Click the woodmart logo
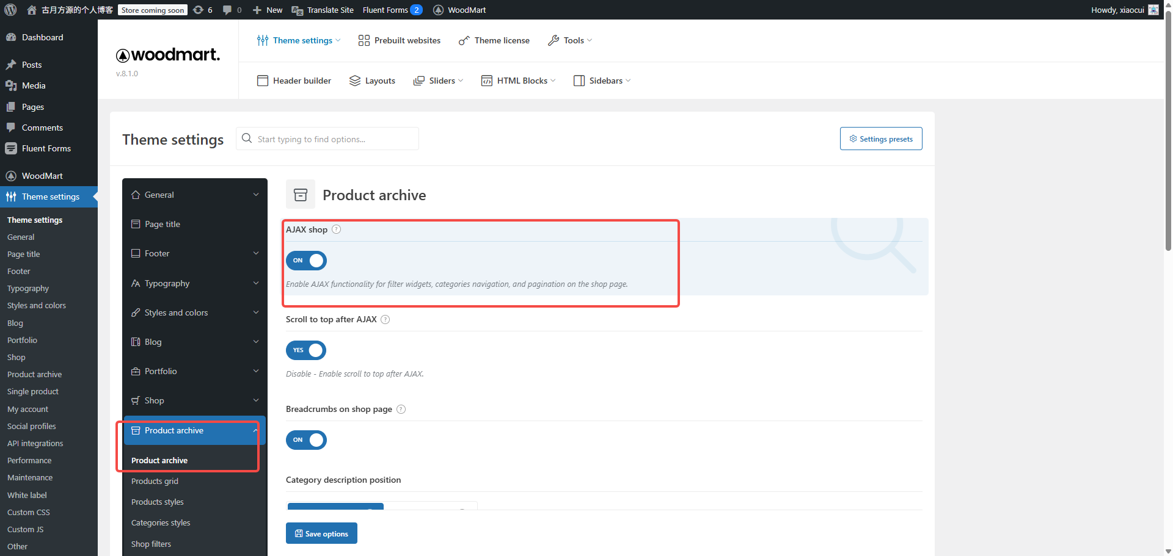 [x=168, y=55]
